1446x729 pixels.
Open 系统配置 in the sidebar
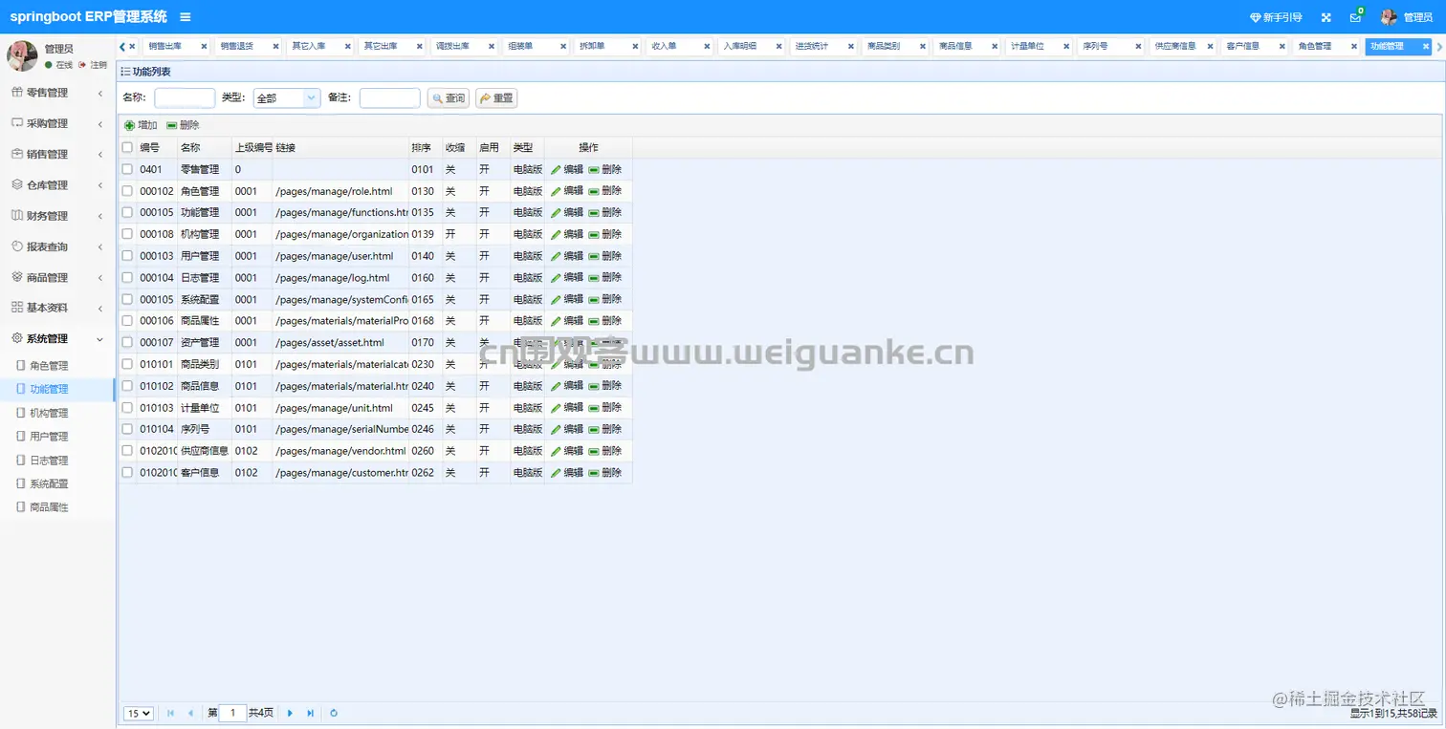(49, 483)
